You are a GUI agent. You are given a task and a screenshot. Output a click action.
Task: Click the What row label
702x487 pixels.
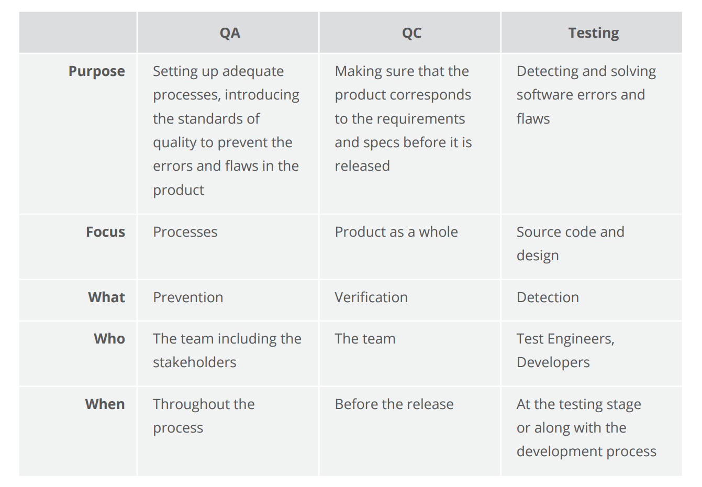(x=106, y=297)
